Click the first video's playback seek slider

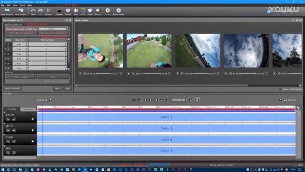[x=102, y=74]
